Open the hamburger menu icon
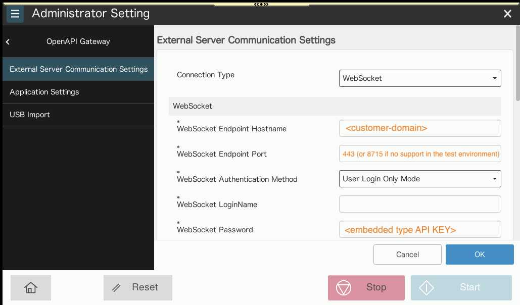The width and height of the screenshot is (520, 305). [15, 14]
